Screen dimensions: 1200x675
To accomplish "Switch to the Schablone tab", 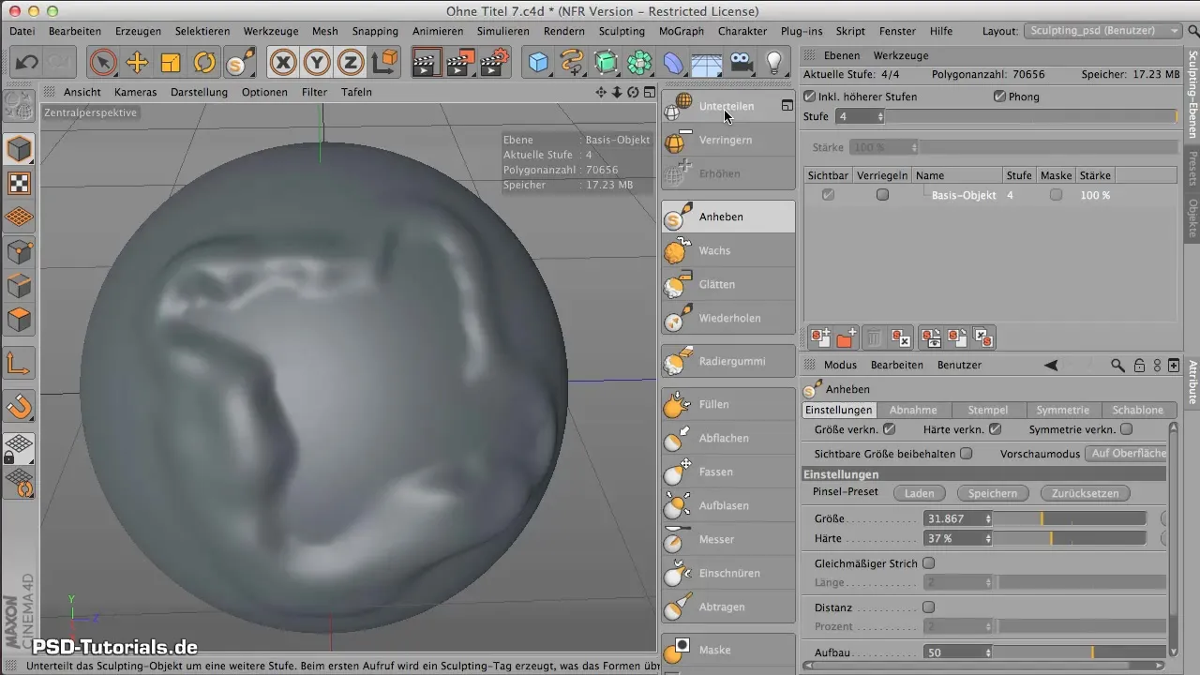I will pos(1138,410).
